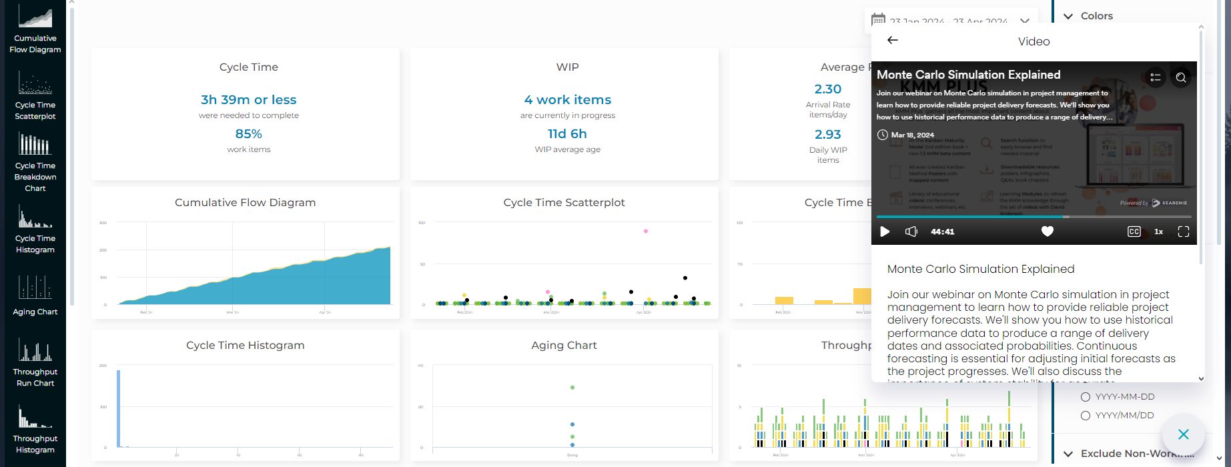Select the YYYY-MM-DD date format option
The width and height of the screenshot is (1231, 467).
click(1086, 397)
